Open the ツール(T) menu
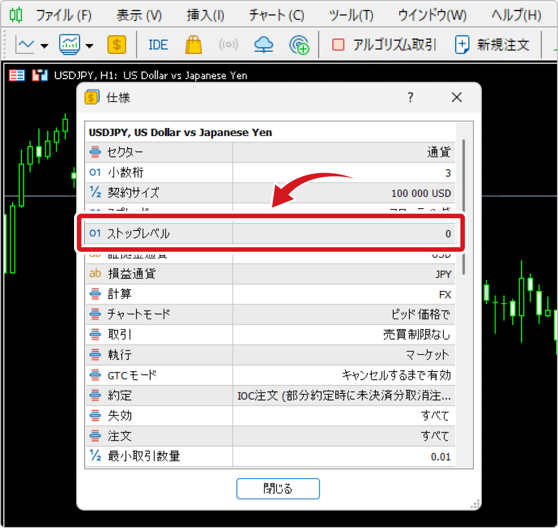Screen dimensions: 558x528 [351, 15]
